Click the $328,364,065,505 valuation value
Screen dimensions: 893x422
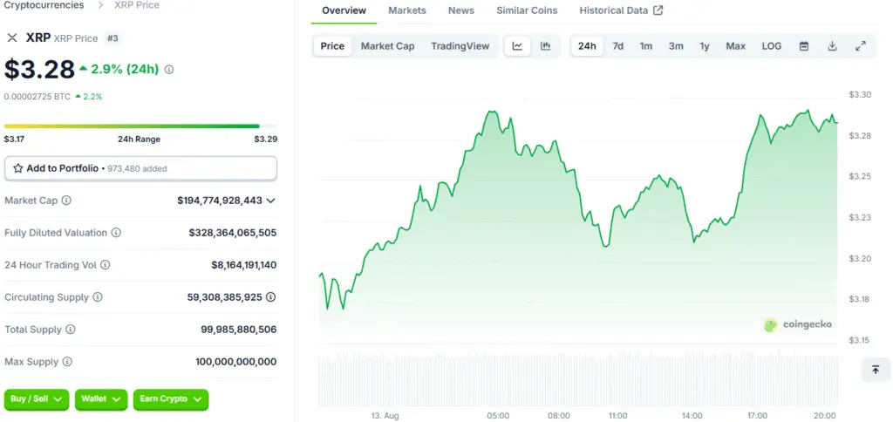click(x=233, y=232)
